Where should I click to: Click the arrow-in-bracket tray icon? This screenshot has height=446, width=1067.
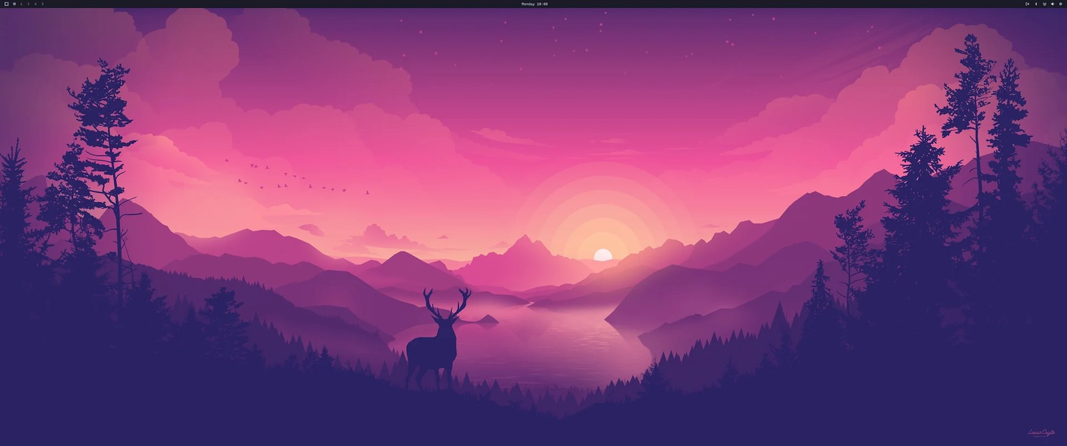click(x=1027, y=4)
